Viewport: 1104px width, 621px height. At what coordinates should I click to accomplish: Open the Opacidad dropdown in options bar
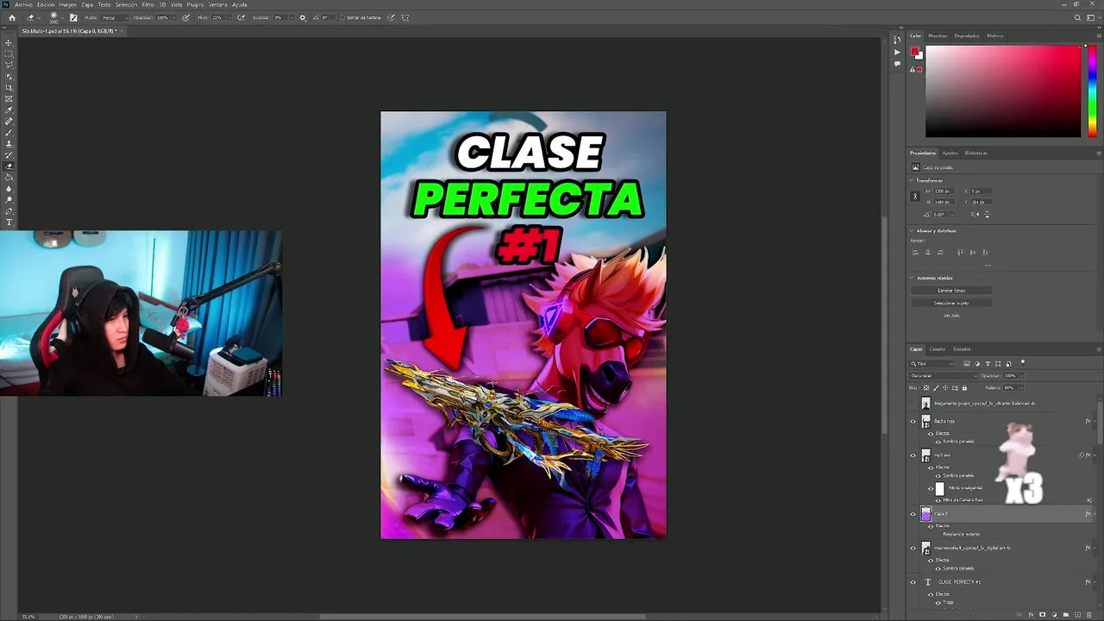[x=174, y=17]
